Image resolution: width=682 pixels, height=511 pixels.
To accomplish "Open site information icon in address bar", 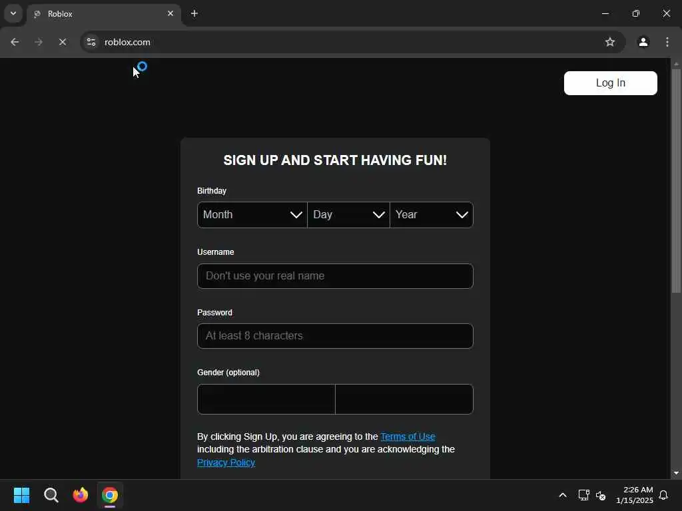I will pyautogui.click(x=91, y=42).
